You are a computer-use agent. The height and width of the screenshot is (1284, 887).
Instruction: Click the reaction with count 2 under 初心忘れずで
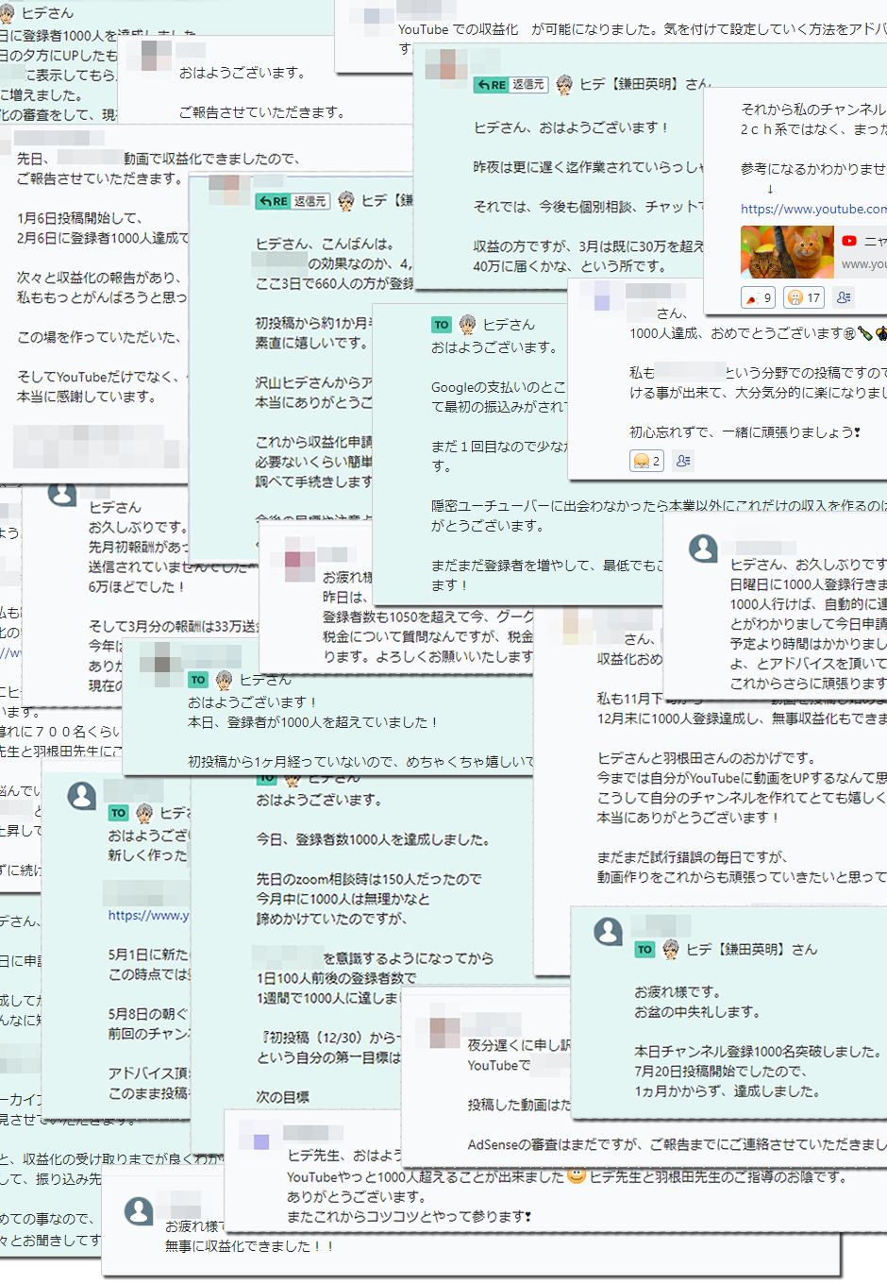pyautogui.click(x=647, y=461)
